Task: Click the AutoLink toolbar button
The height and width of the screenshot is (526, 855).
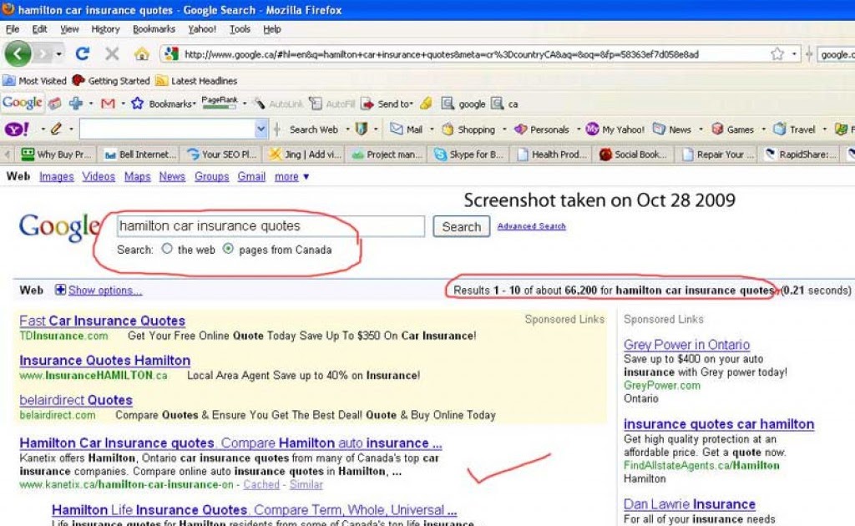Action: [278, 104]
